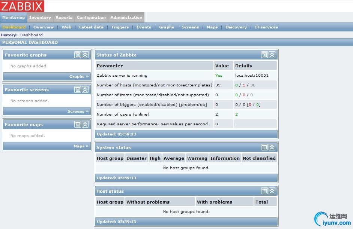
Task: Click the 'High' column header
Action: click(155, 158)
